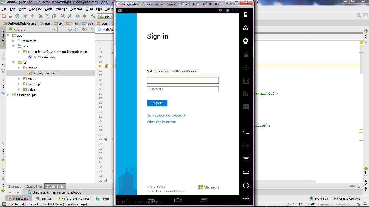Click Genymotion Recent Apps side button
Screen dimensions: 369x207
pyautogui.click(x=246, y=146)
